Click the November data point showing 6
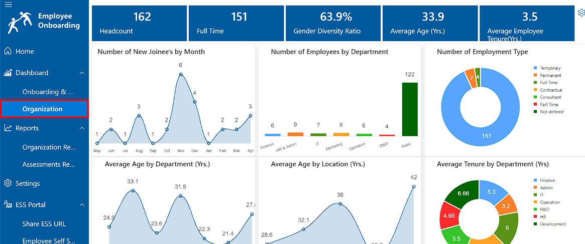This screenshot has height=244, width=585. tap(181, 74)
